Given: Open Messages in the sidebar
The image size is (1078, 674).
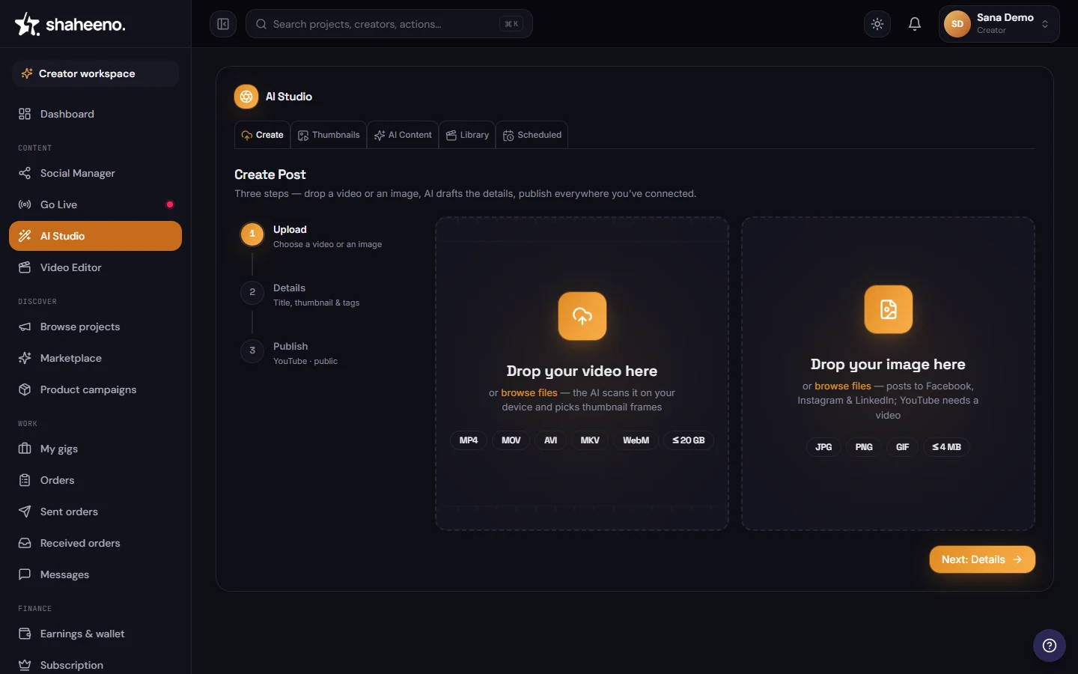Looking at the screenshot, I should (x=95, y=574).
